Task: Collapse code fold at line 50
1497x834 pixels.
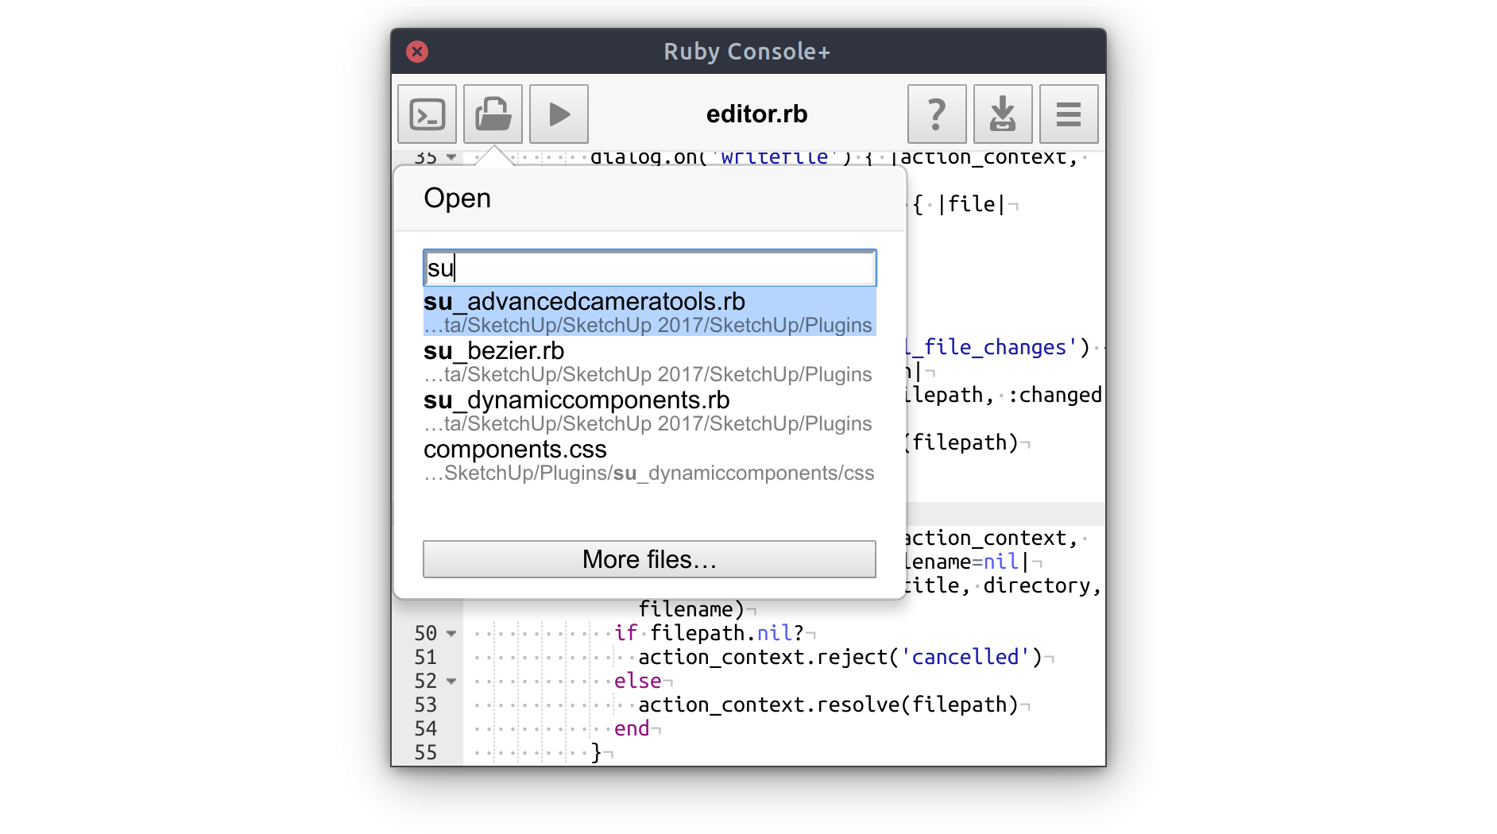Action: coord(451,634)
